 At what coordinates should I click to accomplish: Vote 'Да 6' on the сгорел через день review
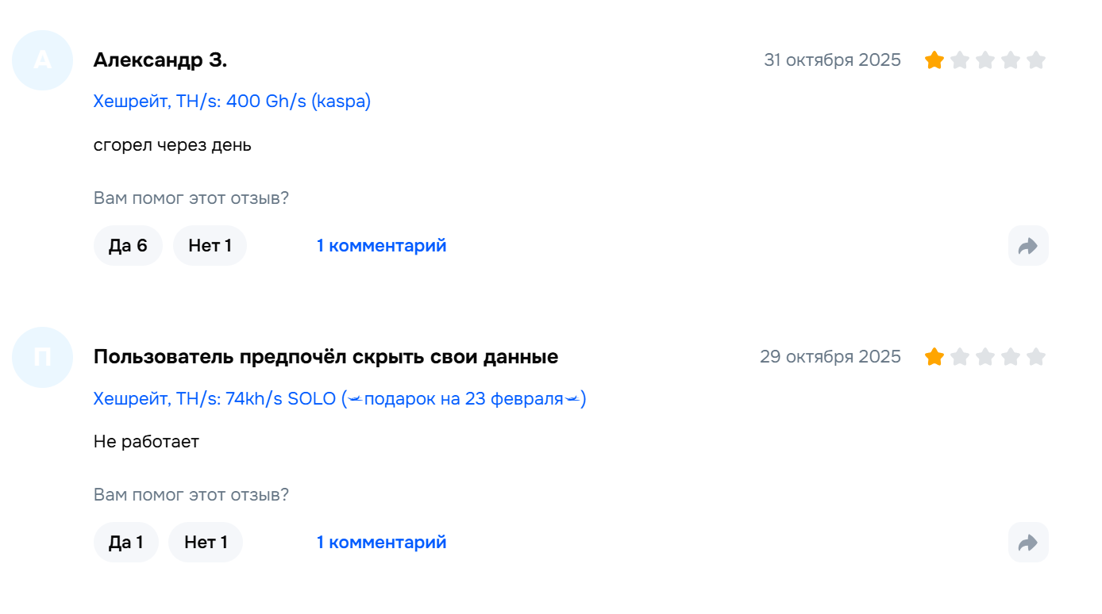tap(128, 246)
